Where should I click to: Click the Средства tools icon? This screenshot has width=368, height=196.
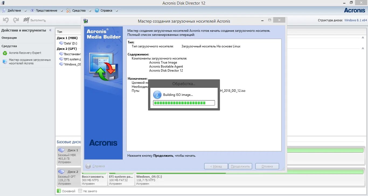point(69,10)
